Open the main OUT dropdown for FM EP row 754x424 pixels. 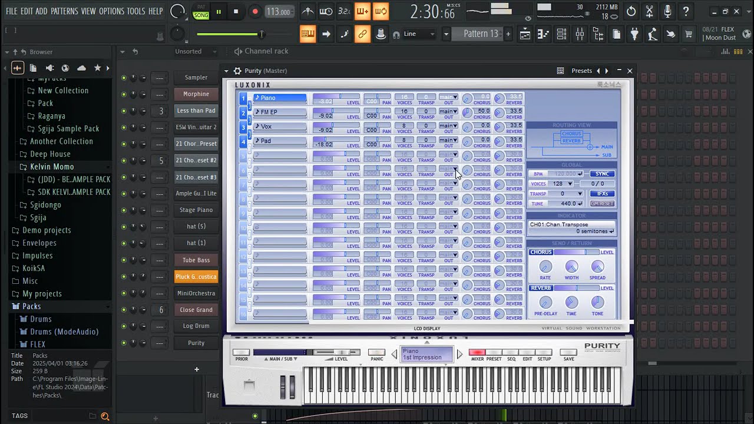tap(448, 111)
